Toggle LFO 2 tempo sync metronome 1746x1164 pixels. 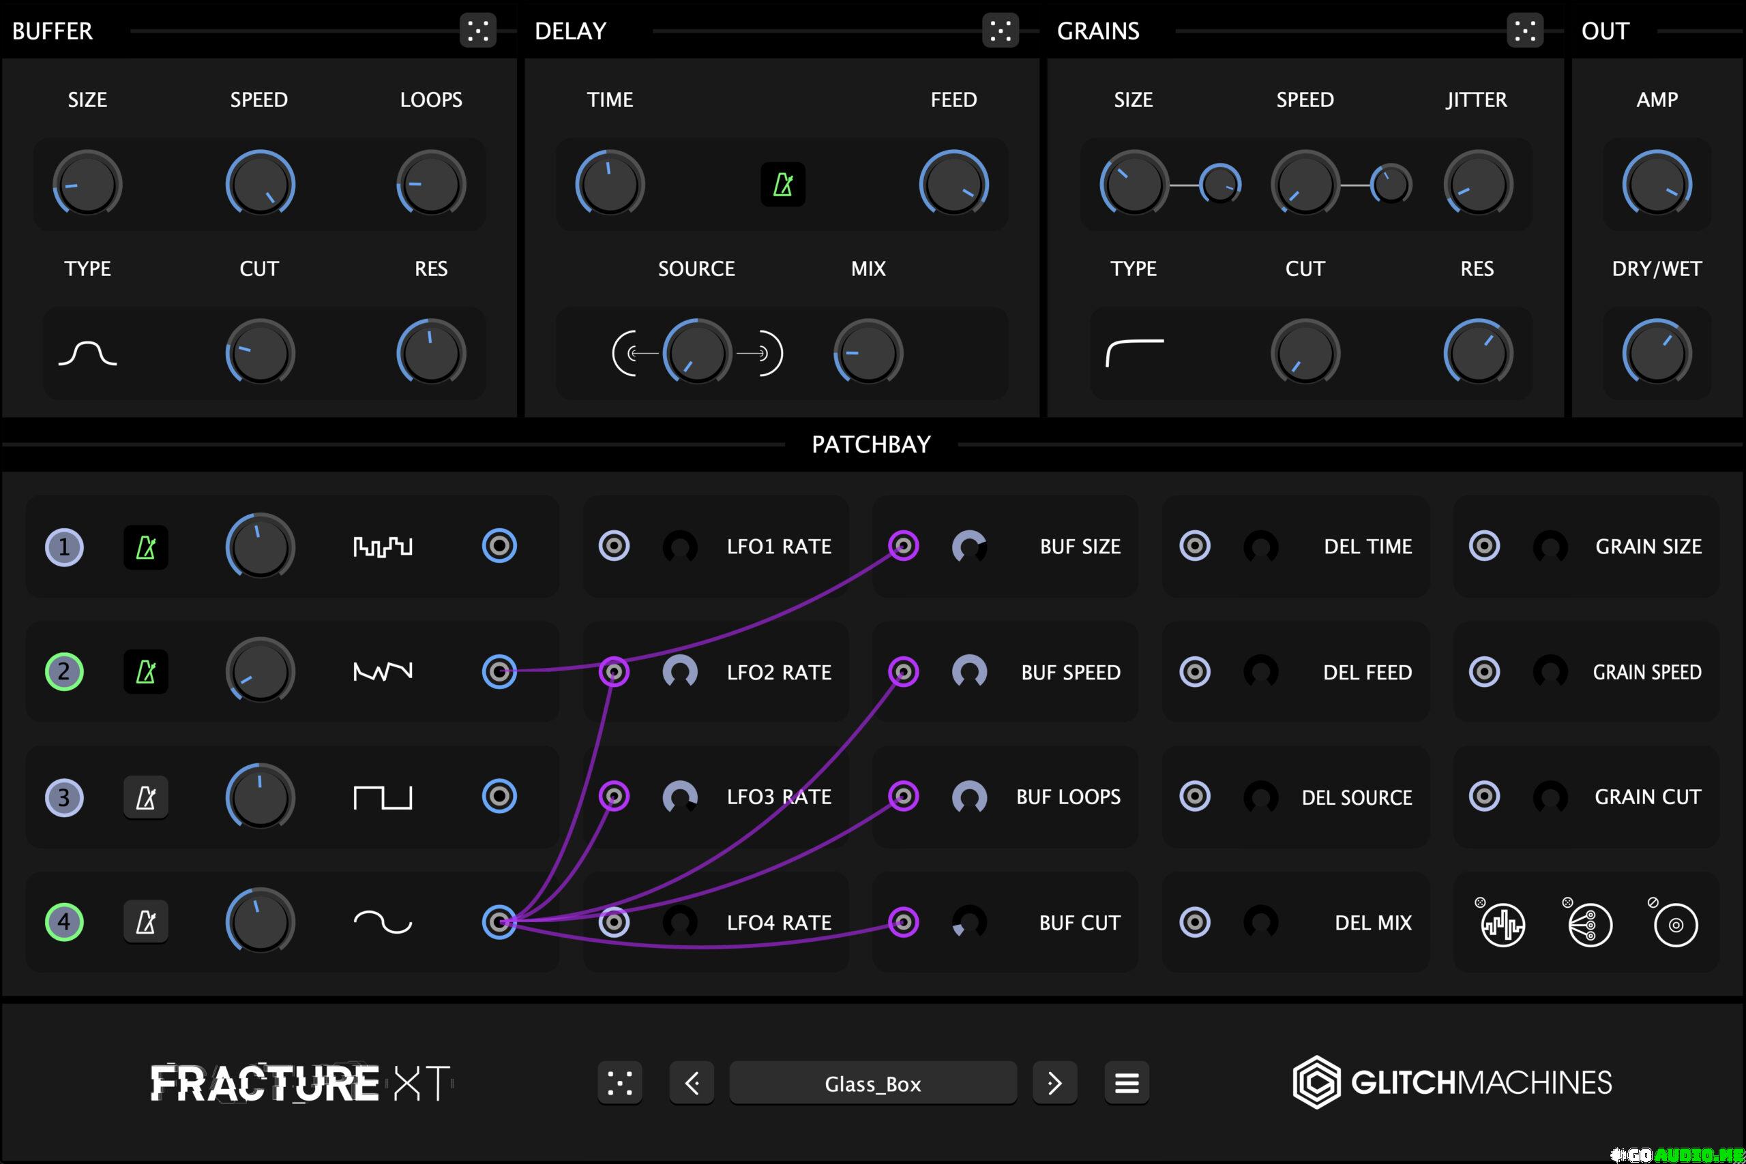146,672
